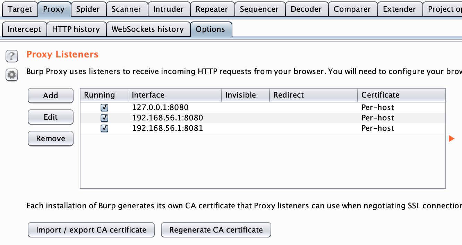View the WebSockets history tab

pyautogui.click(x=148, y=29)
